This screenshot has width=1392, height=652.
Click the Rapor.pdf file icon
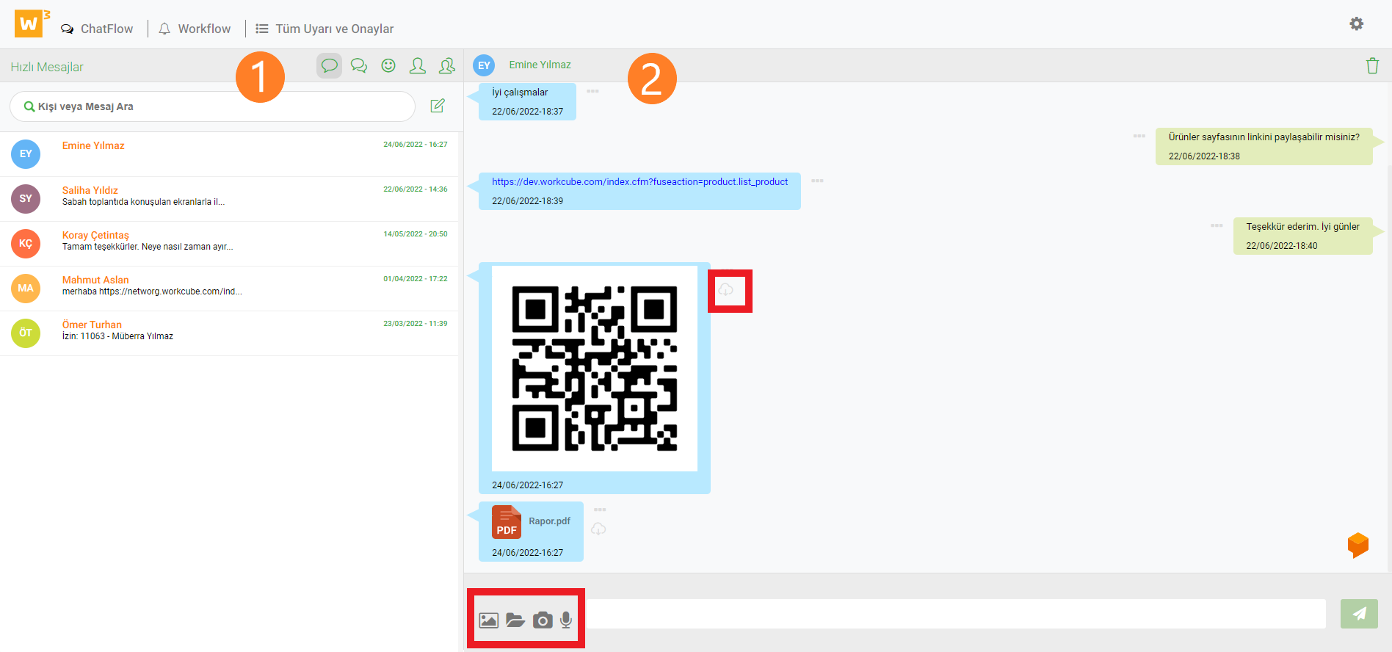click(507, 522)
